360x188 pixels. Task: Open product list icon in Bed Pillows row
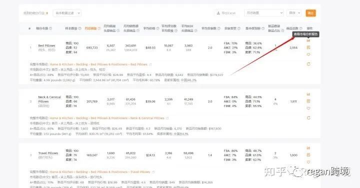point(308,47)
